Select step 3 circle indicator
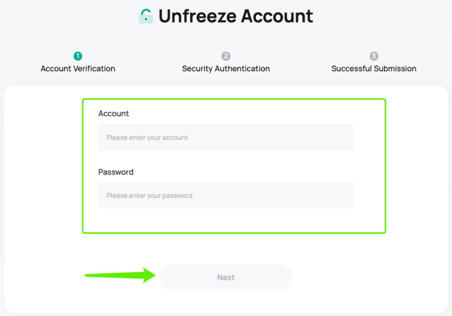This screenshot has width=452, height=316. [374, 56]
